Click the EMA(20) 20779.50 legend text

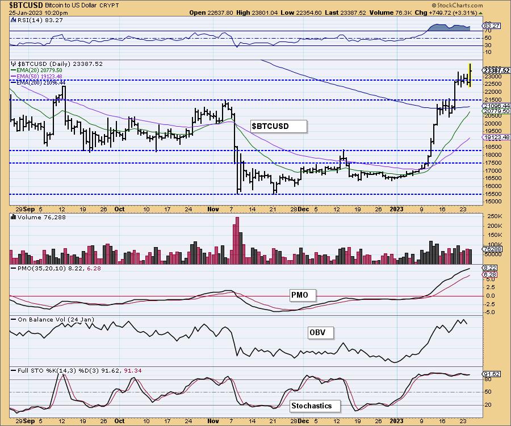point(39,70)
